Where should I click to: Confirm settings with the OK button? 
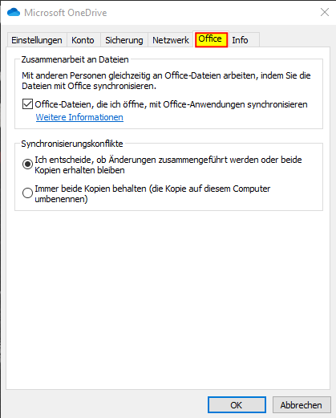click(237, 405)
